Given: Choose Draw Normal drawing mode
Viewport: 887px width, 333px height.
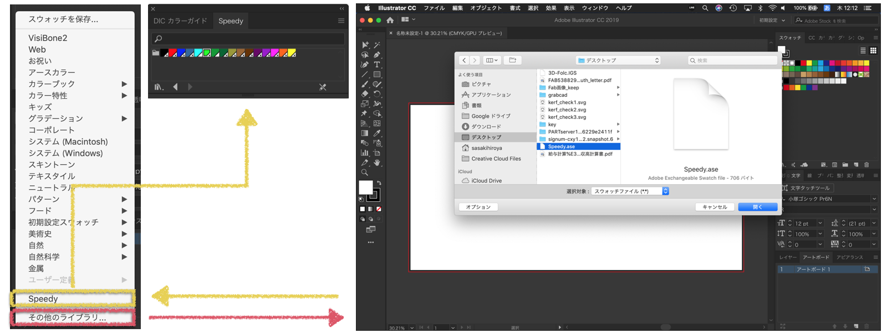Looking at the screenshot, I should point(362,218).
